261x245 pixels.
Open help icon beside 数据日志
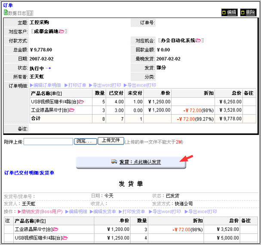(x=30, y=13)
